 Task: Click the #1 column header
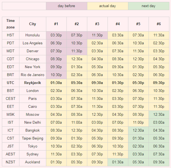(56, 24)
